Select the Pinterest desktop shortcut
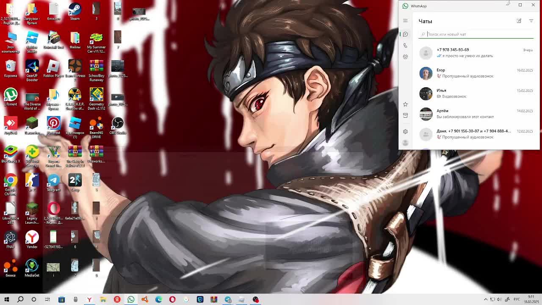 point(53,126)
